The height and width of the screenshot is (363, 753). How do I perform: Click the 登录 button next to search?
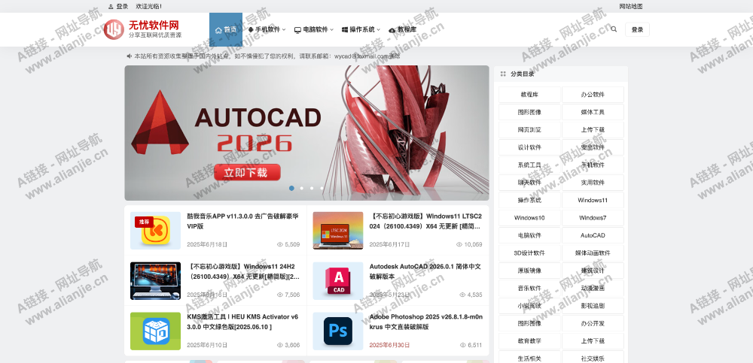point(637,29)
